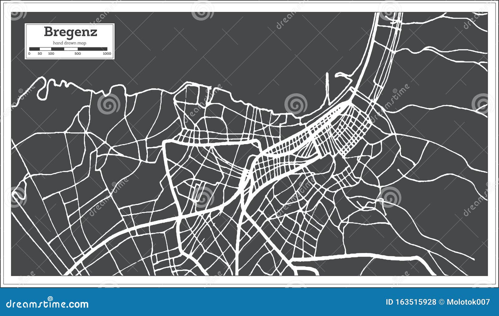Viewport: 499px width, 316px height.
Task: Select the scale bar graphic
Action: coord(69,49)
